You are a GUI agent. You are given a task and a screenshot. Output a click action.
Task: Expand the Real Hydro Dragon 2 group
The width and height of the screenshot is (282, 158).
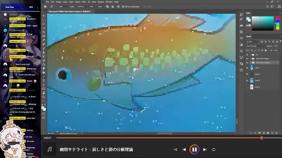pyautogui.click(x=250, y=62)
